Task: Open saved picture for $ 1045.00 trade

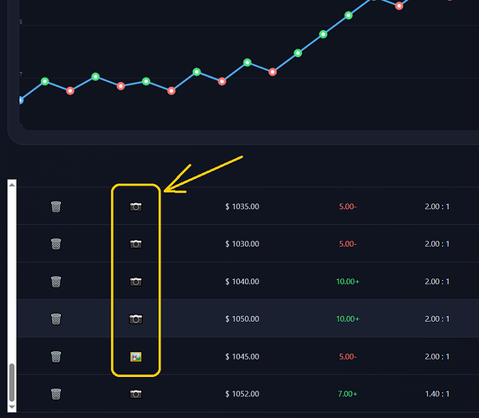Action: point(136,357)
